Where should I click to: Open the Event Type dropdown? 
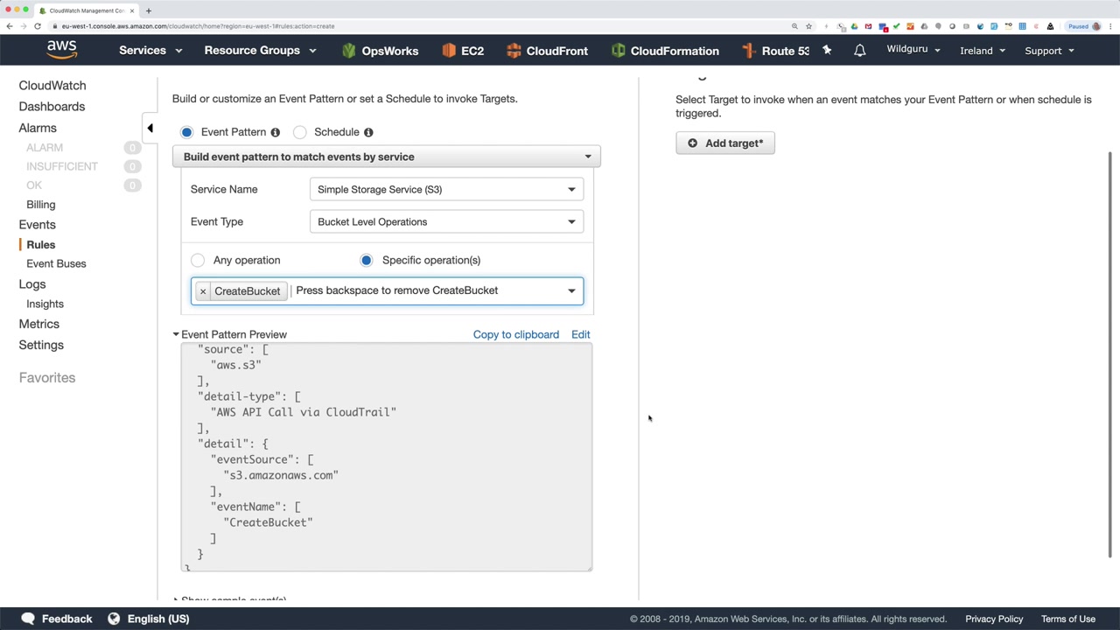click(x=446, y=221)
